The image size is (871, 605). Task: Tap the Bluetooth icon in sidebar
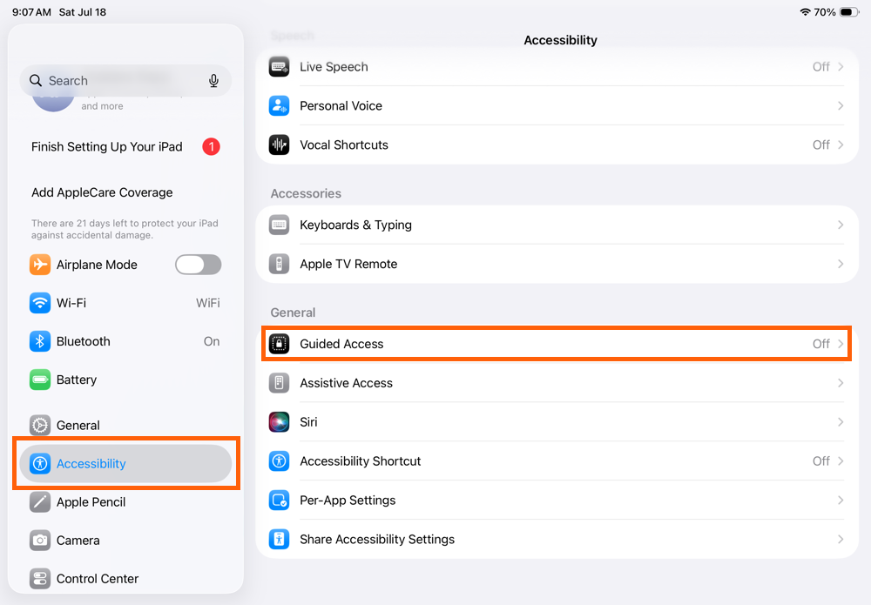(40, 341)
